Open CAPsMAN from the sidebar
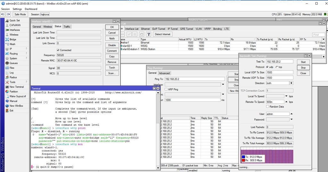 [15, 25]
